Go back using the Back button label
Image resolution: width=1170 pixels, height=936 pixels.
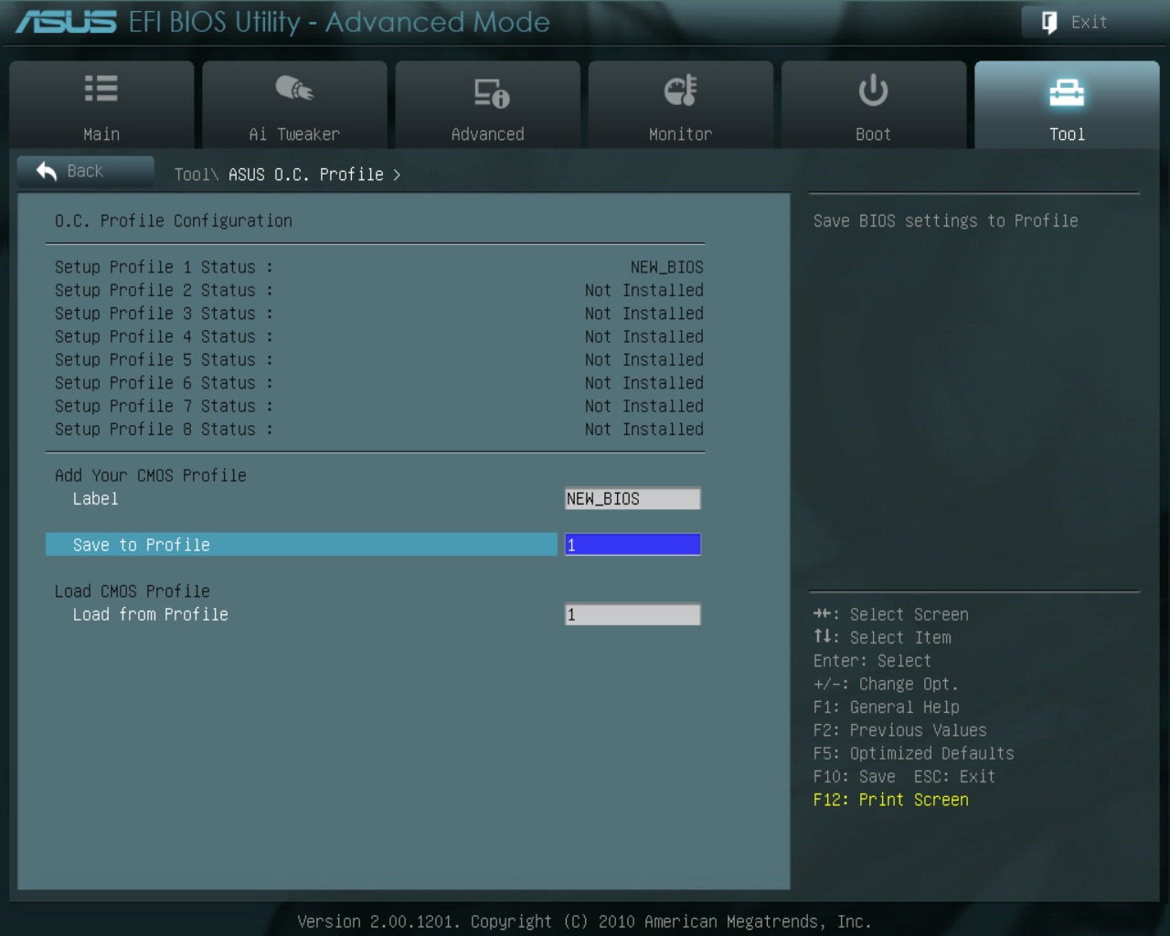85,171
